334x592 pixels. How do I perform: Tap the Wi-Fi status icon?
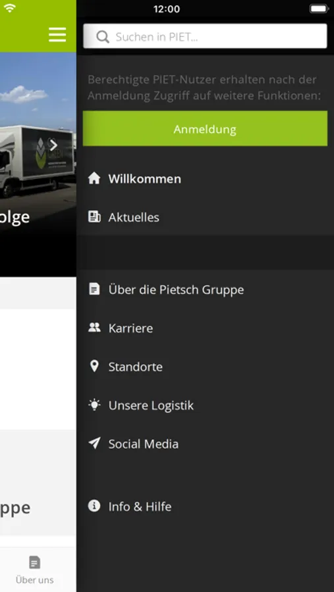9,9
